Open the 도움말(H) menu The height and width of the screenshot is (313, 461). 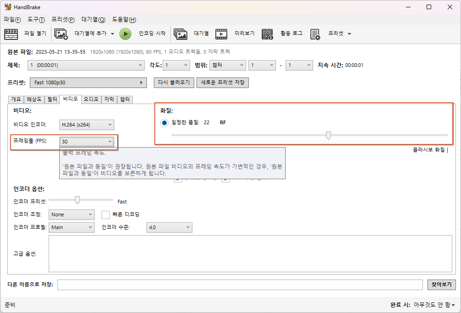124,20
